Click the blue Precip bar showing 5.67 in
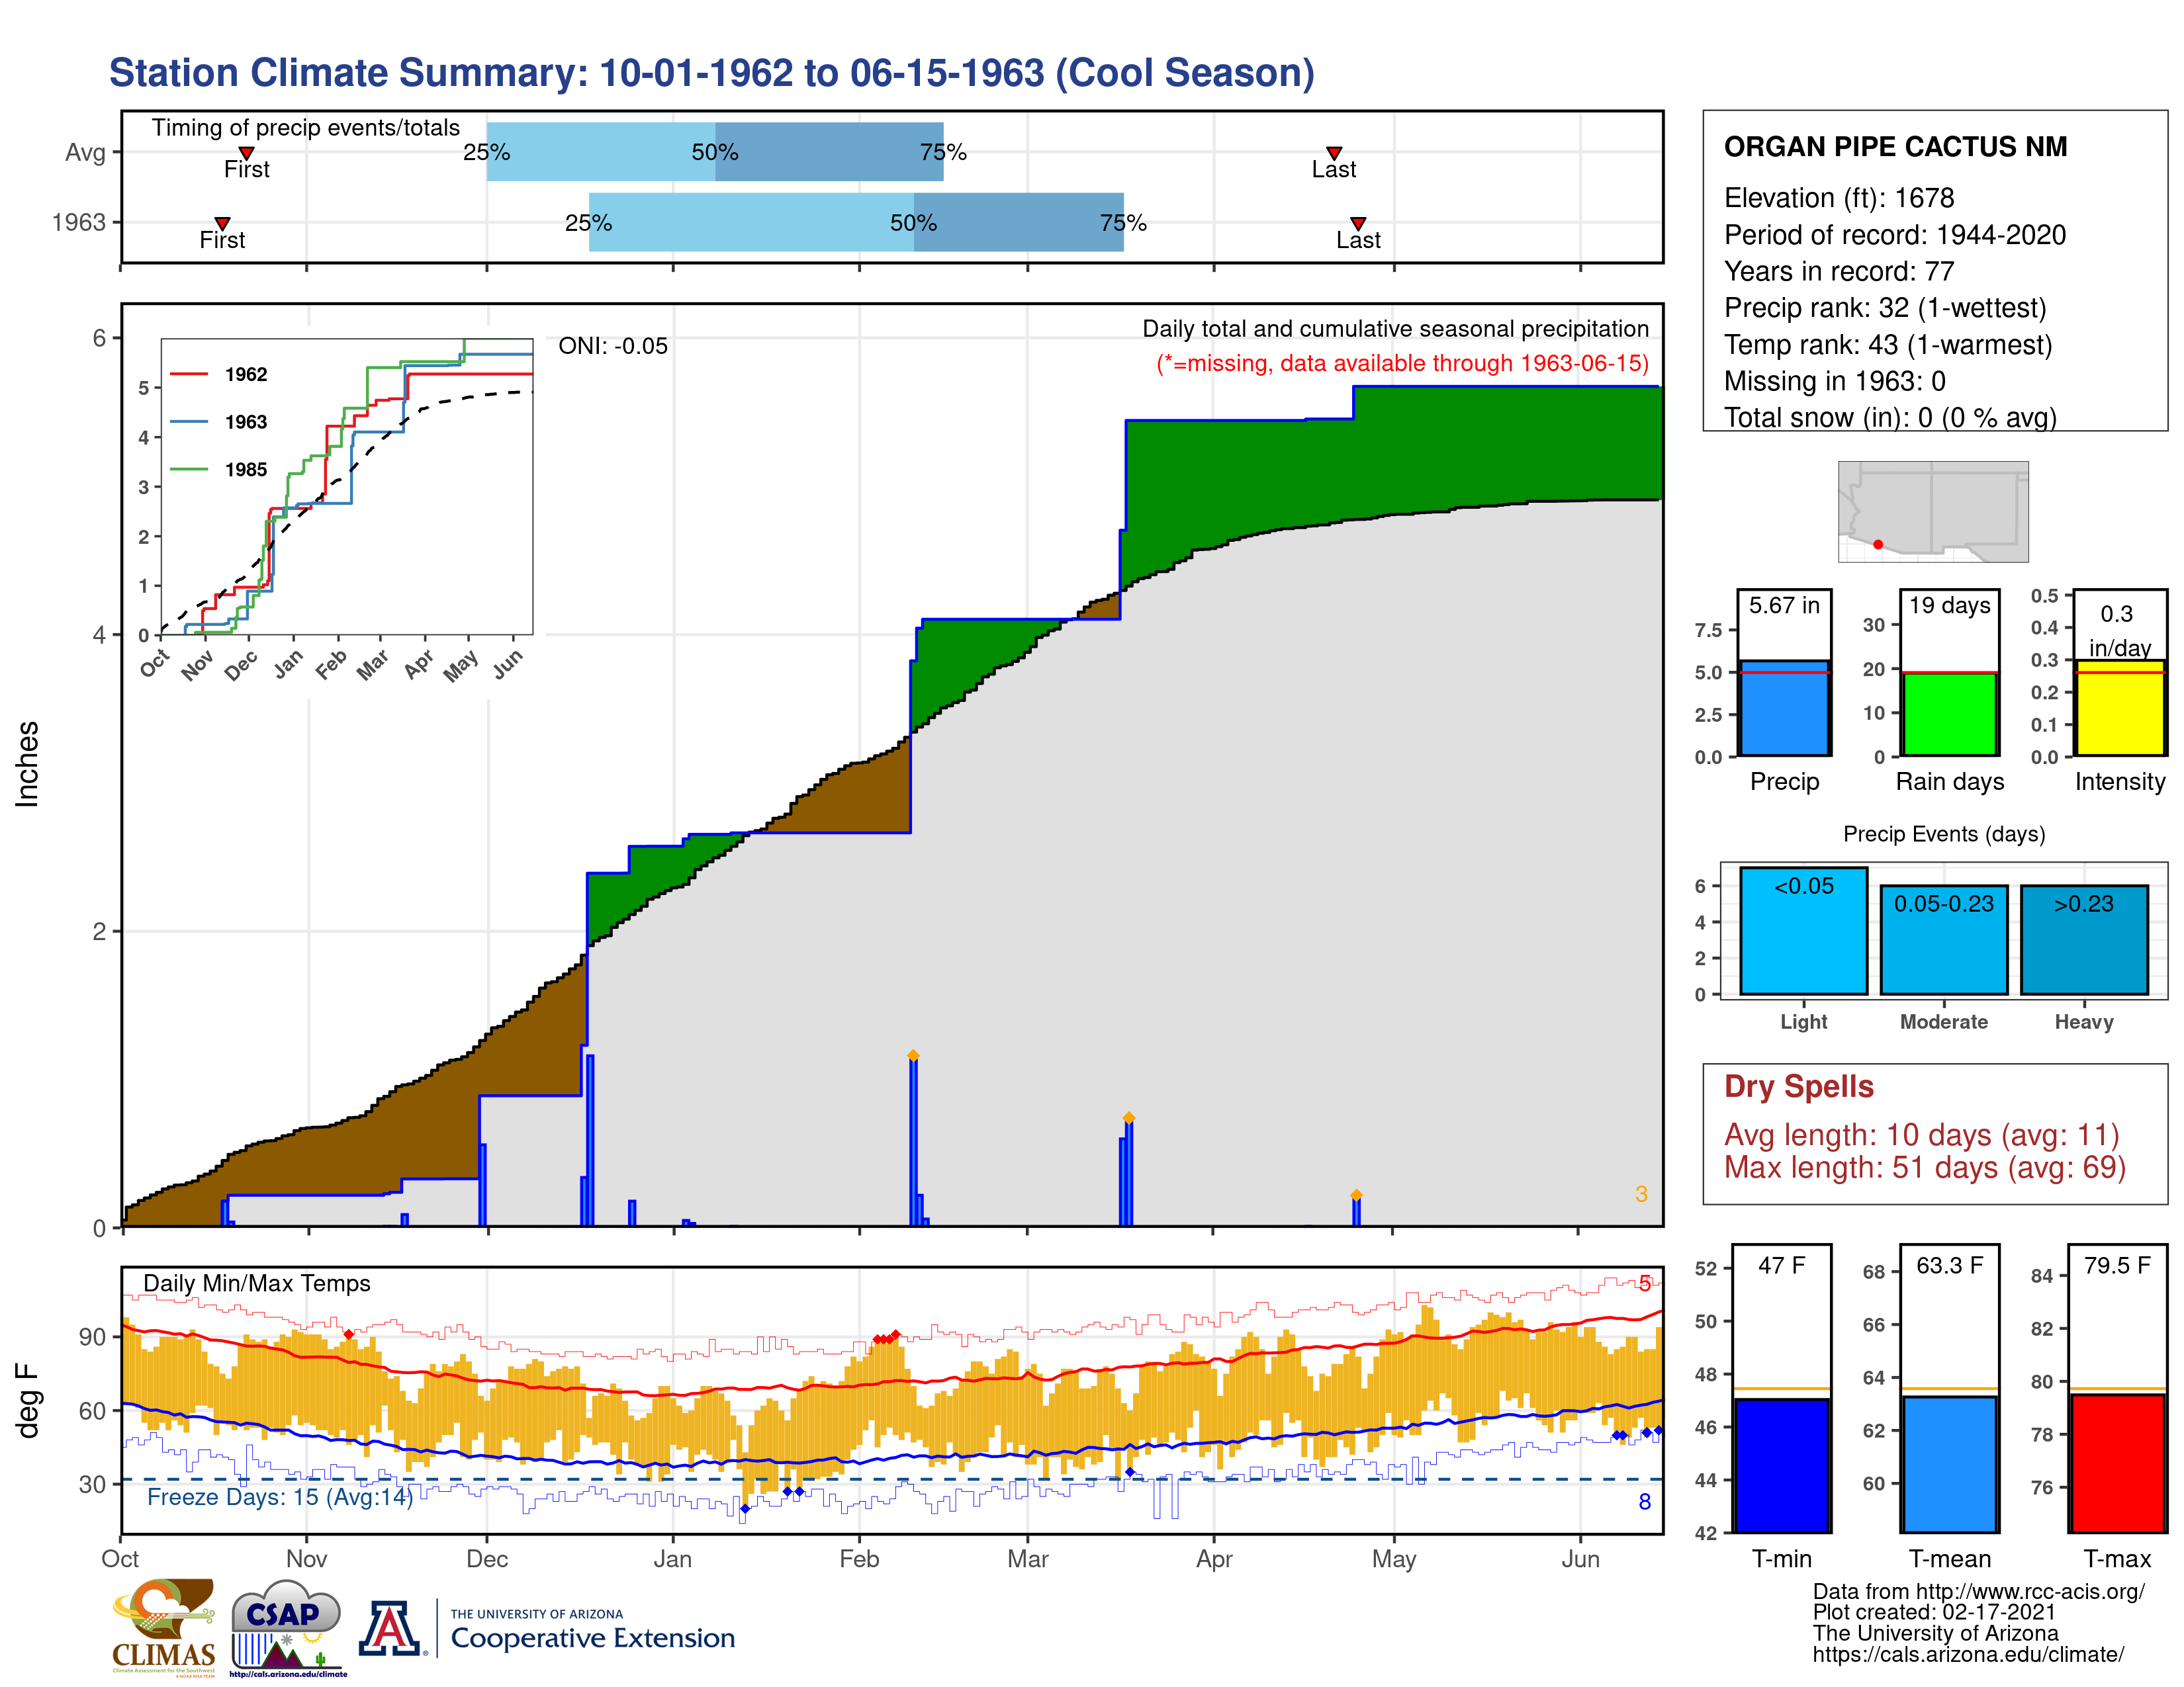 (1784, 708)
